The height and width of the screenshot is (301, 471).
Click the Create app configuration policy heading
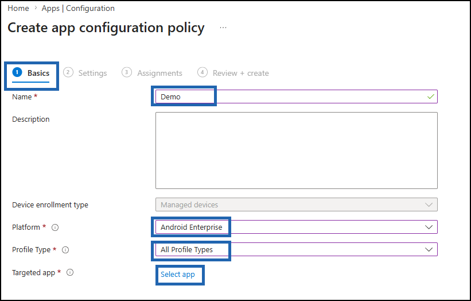[106, 28]
